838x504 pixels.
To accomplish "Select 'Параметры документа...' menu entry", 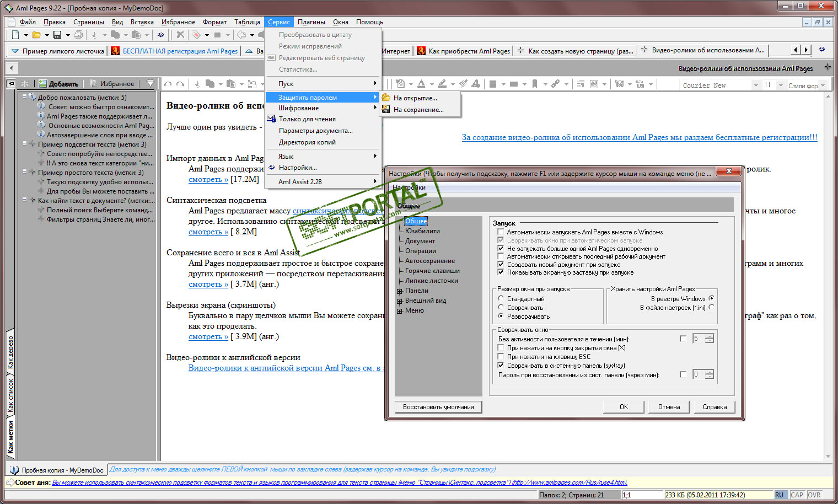I will pos(323,131).
